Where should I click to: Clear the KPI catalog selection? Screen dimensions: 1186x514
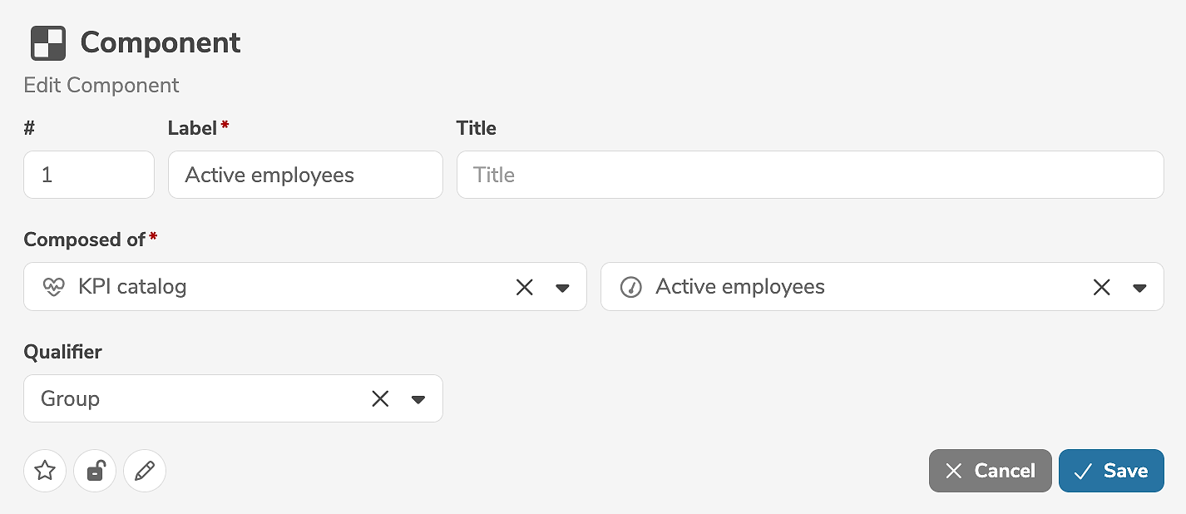point(525,287)
